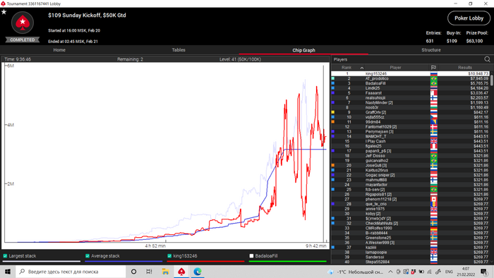Open File Explorer from taskbar
The image size is (494, 278).
click(x=165, y=272)
